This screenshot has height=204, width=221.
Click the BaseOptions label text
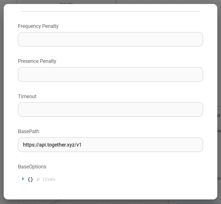32,167
